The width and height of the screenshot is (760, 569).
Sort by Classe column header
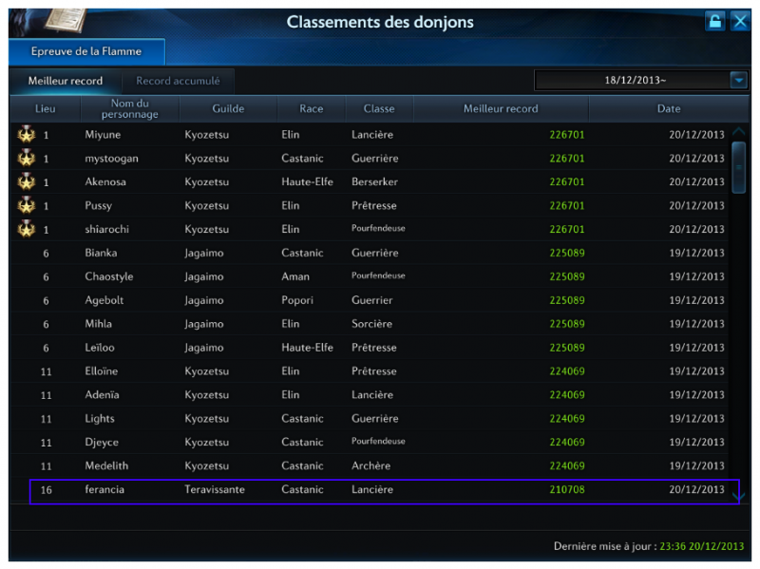[379, 109]
